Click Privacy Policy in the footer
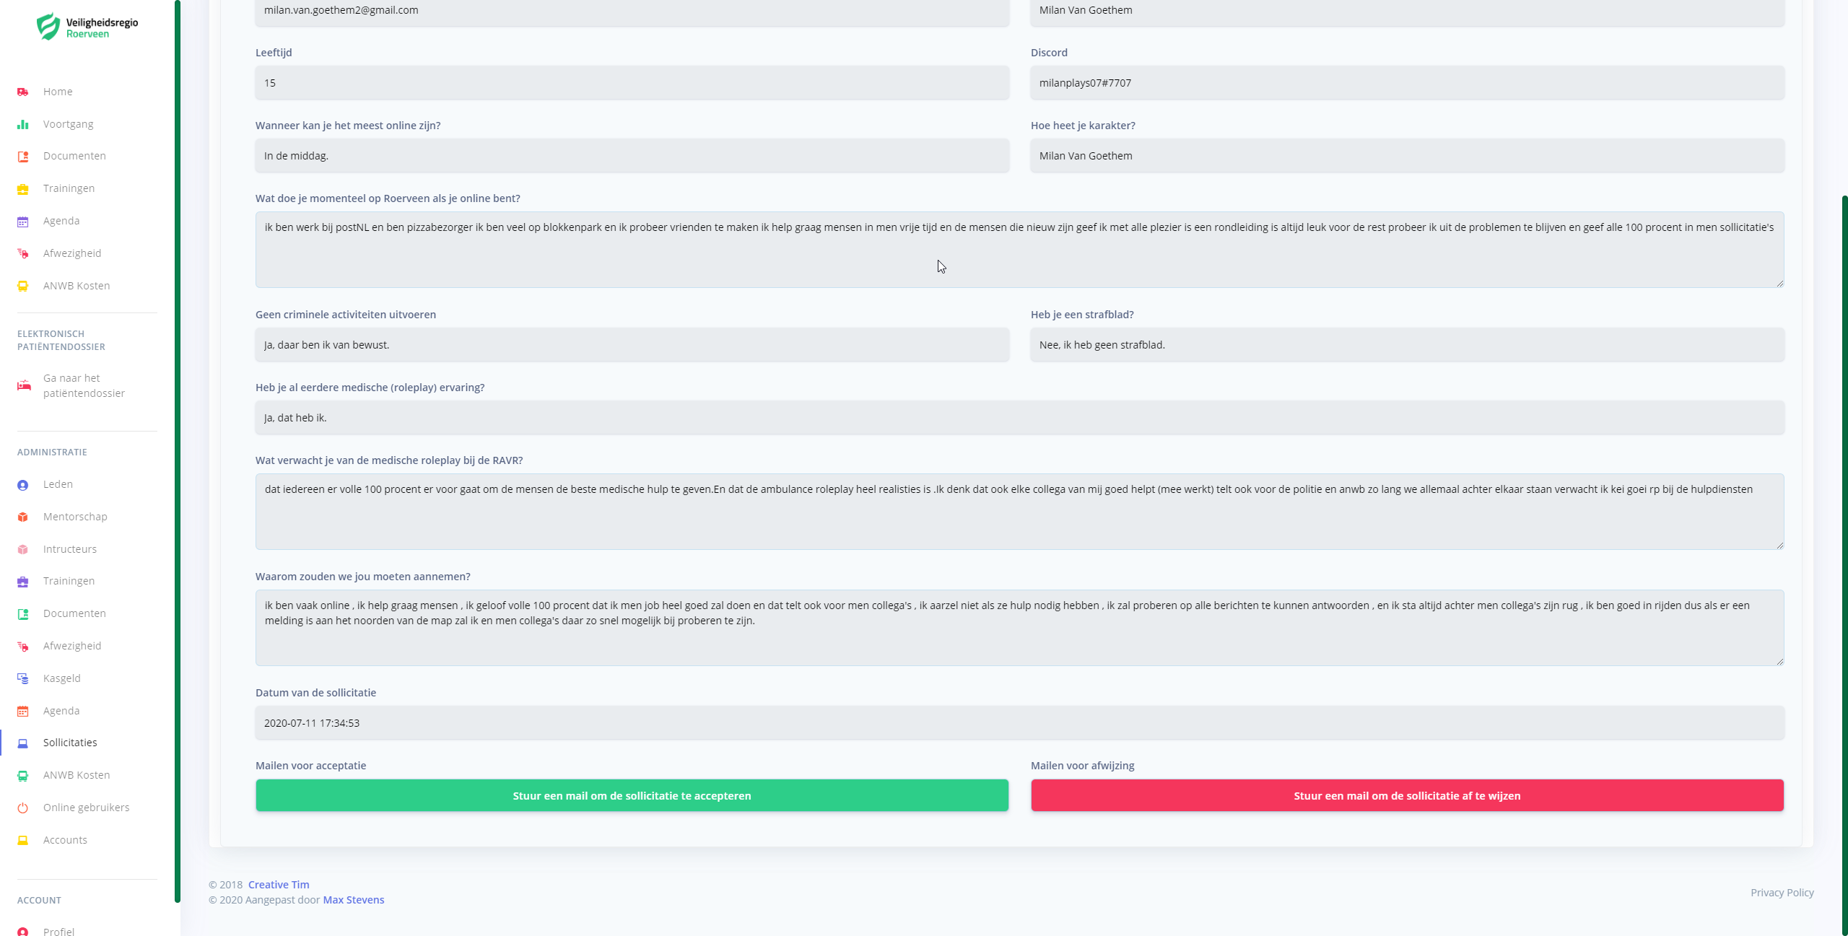 1782,893
